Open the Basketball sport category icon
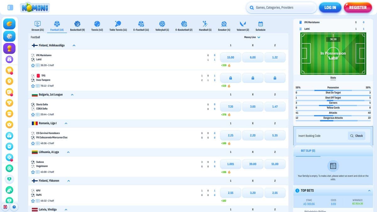The height and width of the screenshot is (212, 377). pyautogui.click(x=77, y=24)
